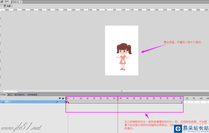Open the 动画编辑器 motion editor tab

(x=32, y=95)
